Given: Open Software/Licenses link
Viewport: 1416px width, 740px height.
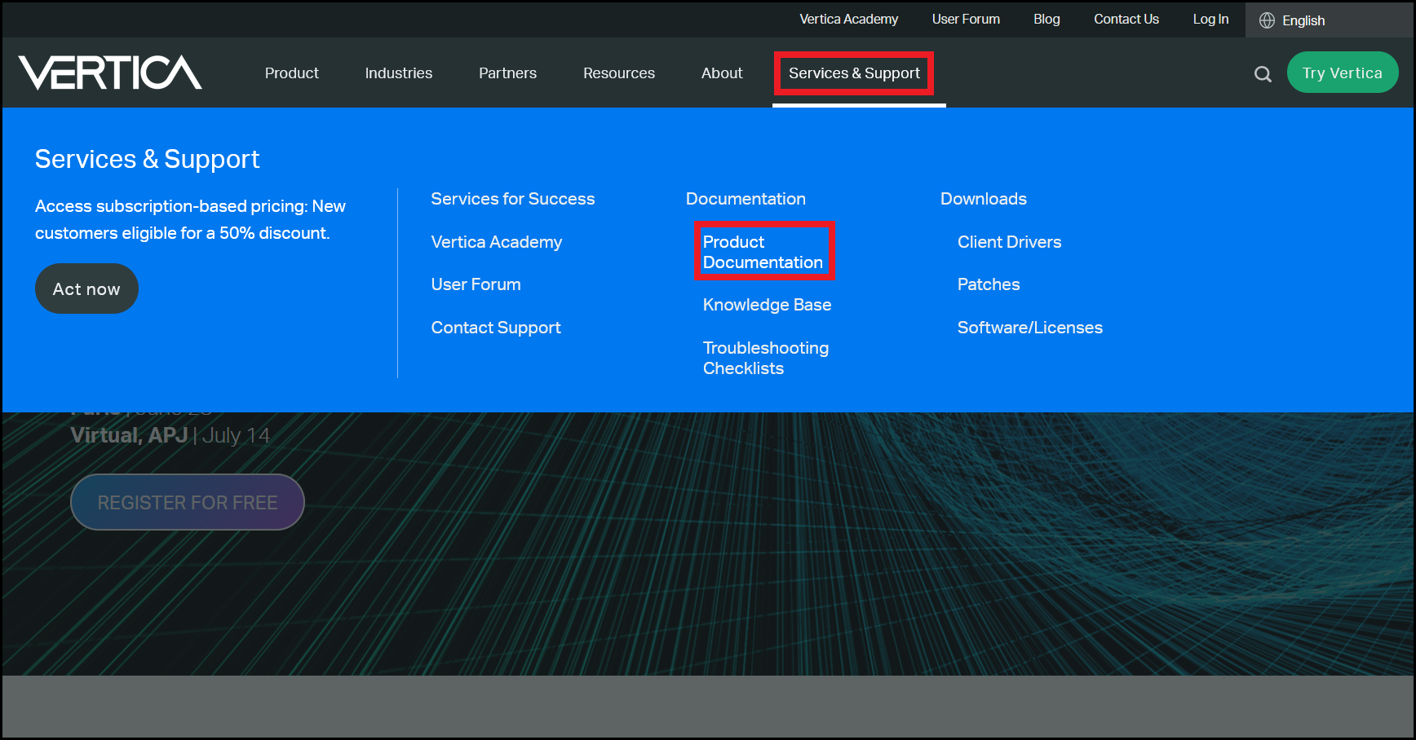Looking at the screenshot, I should click(1030, 328).
